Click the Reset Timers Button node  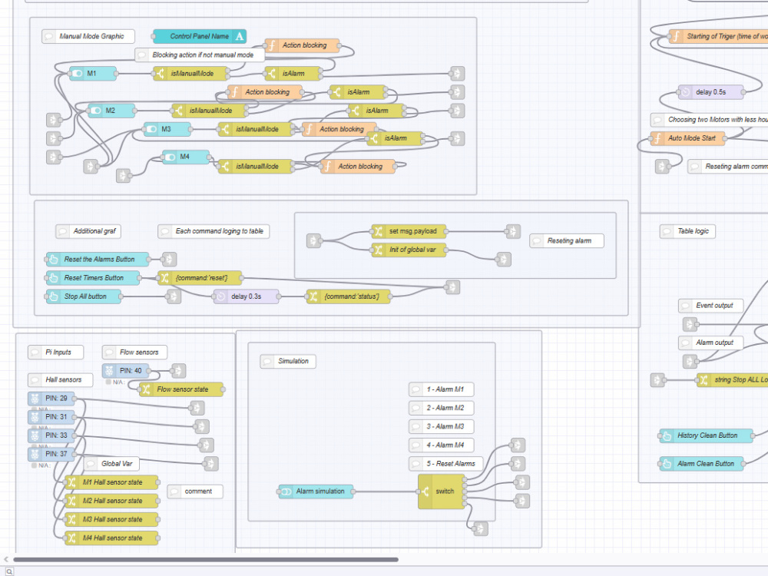tap(93, 278)
